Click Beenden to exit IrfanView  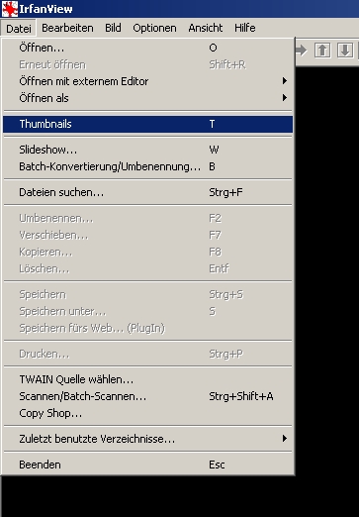coord(147,465)
